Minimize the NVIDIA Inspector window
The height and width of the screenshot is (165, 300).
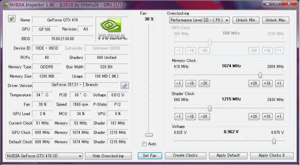pyautogui.click(x=268, y=4)
